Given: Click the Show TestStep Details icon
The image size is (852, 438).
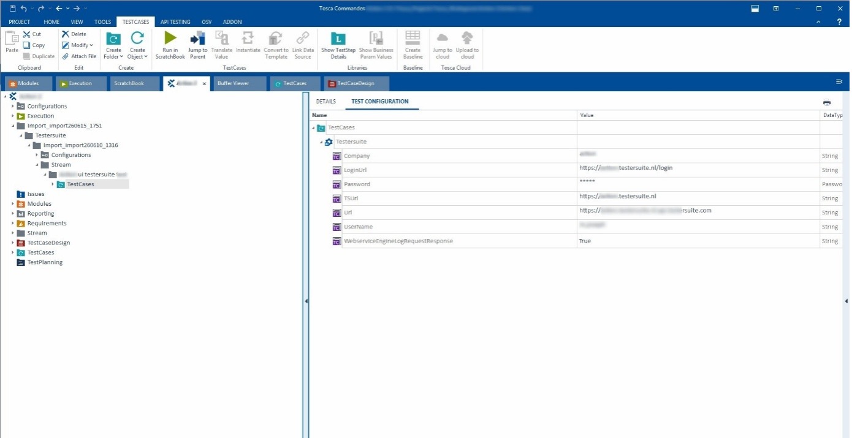Looking at the screenshot, I should tap(338, 38).
